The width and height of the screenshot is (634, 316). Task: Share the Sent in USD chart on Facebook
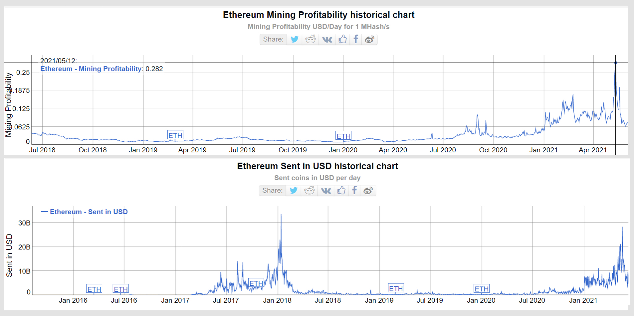pos(354,190)
